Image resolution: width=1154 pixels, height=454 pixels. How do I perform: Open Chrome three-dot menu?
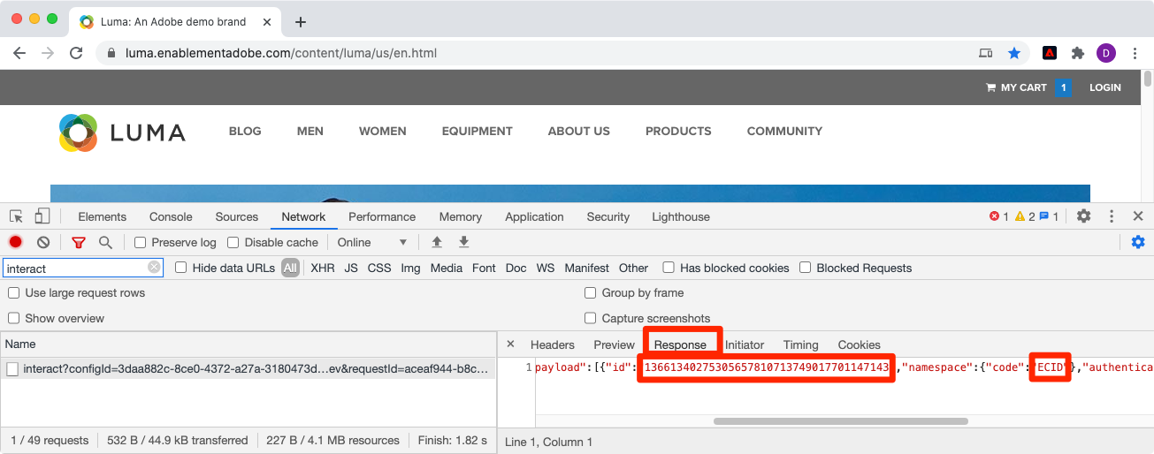[x=1135, y=53]
